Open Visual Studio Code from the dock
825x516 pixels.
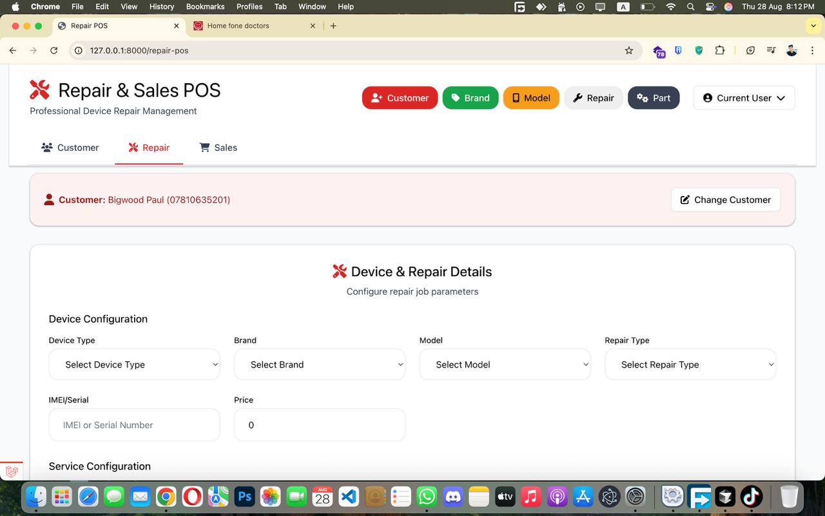pos(349,497)
